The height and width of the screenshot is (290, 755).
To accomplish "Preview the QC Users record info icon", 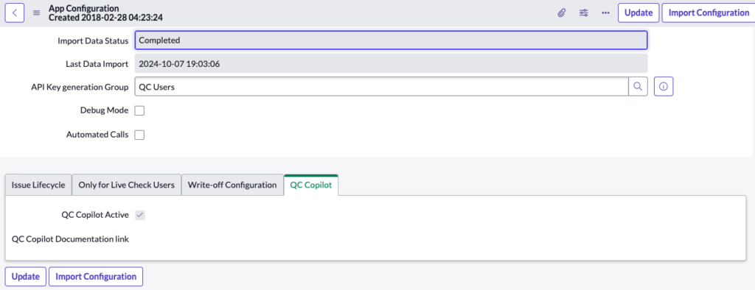I will [664, 87].
